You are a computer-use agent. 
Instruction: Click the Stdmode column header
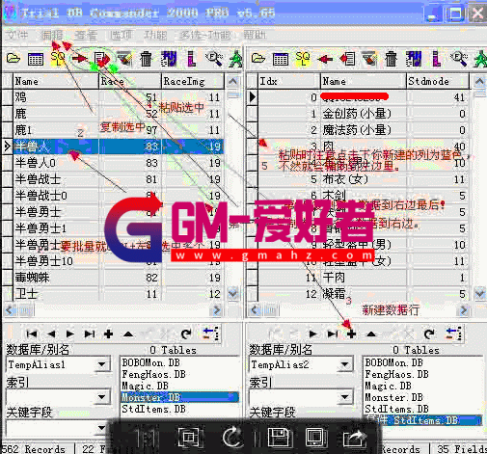click(437, 81)
